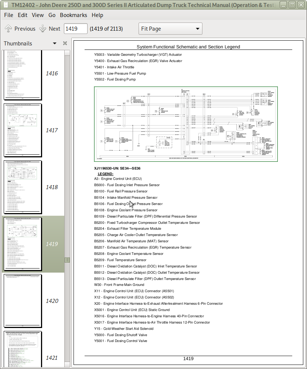Click 'B5206 - Manifold Air Temperature (MAT) Sensor'

132,241
